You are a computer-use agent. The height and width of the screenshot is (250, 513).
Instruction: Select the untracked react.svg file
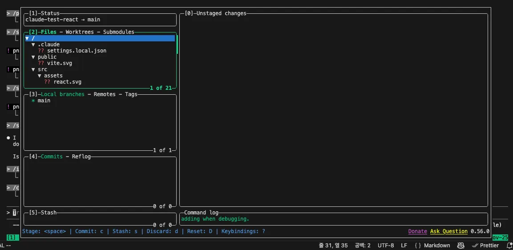point(67,82)
